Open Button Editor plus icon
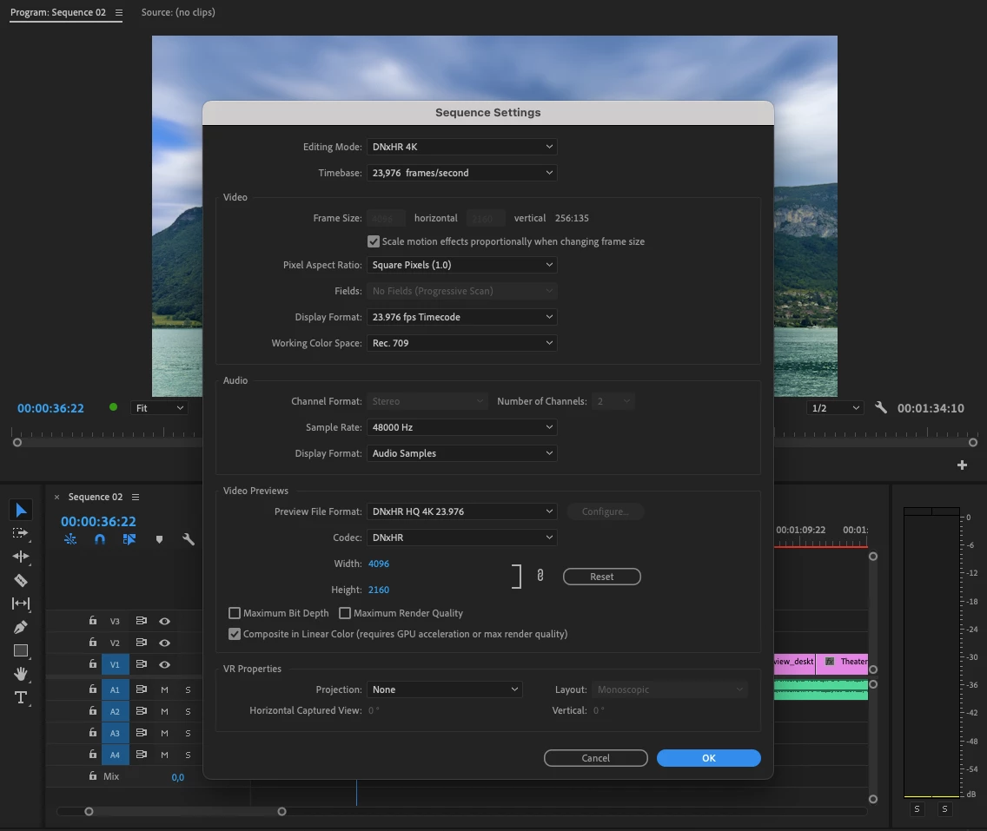Screen dimensions: 987x831 point(962,465)
